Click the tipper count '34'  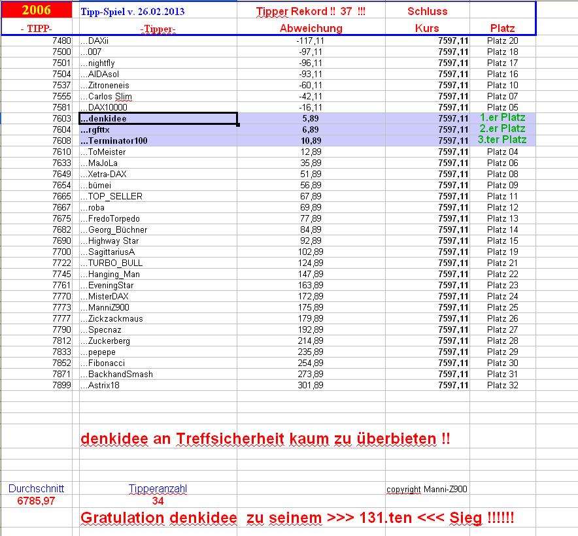coord(158,501)
